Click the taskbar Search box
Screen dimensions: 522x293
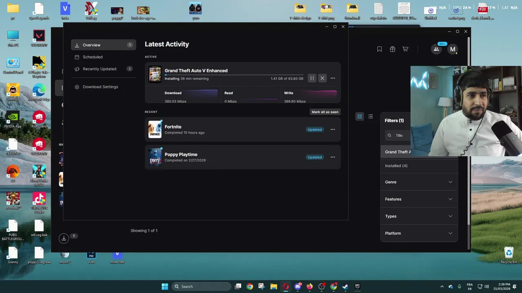pos(201,286)
